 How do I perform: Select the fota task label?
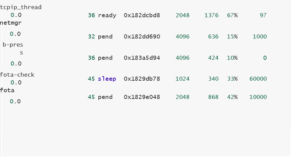pyautogui.click(x=7, y=90)
